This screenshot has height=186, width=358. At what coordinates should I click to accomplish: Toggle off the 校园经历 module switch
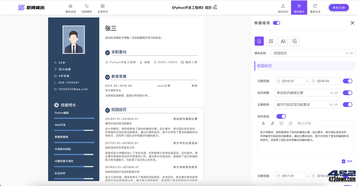pyautogui.click(x=276, y=23)
